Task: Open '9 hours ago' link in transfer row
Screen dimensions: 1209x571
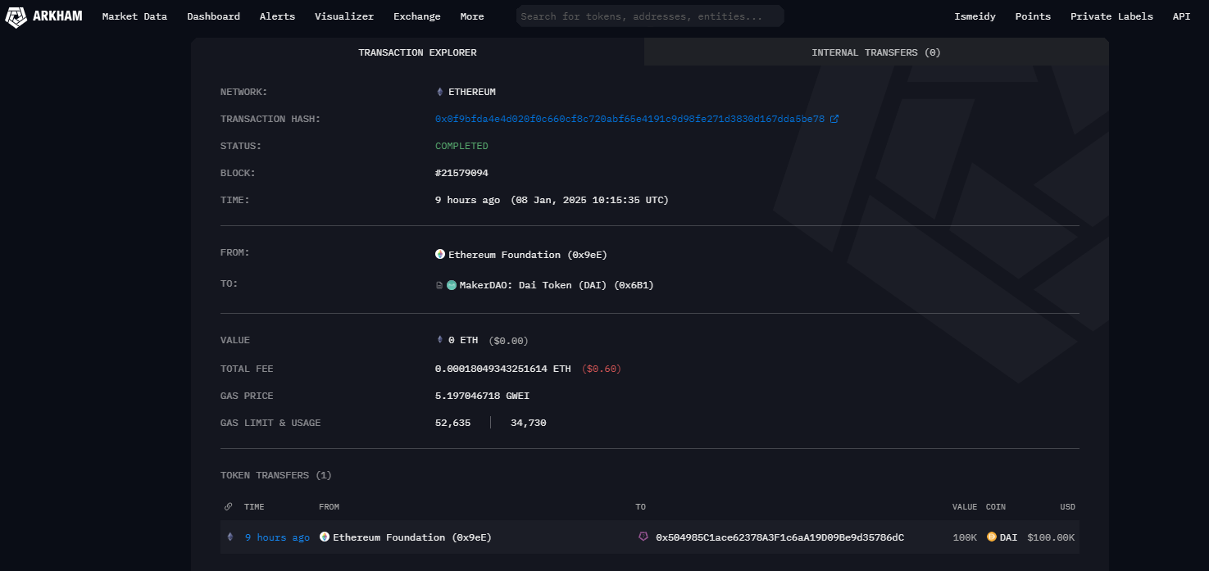Action: click(277, 537)
